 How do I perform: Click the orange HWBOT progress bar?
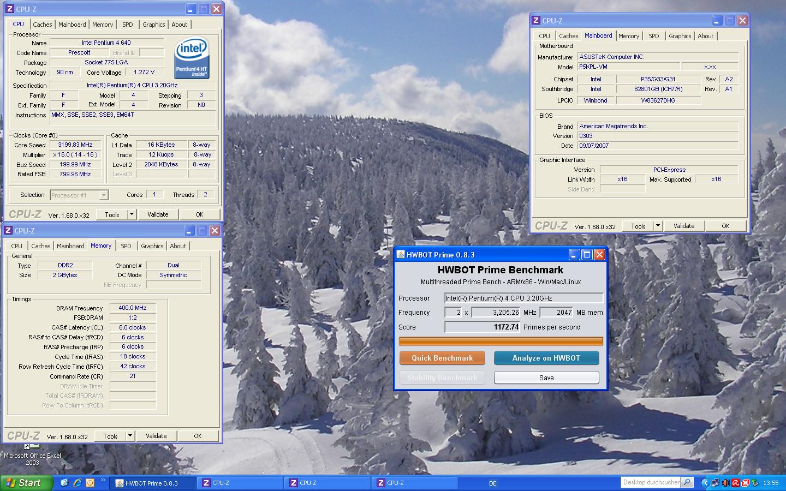[x=501, y=341]
